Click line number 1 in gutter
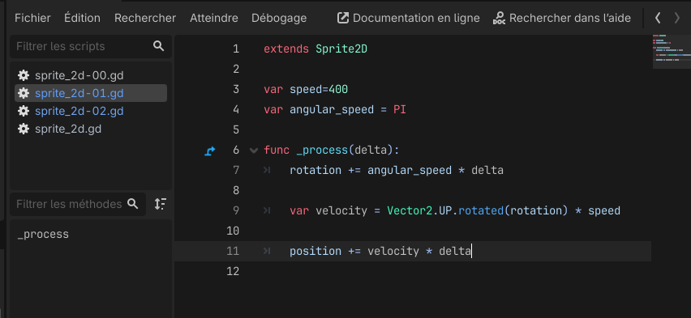Screen dimensions: 691x318 tap(236, 49)
